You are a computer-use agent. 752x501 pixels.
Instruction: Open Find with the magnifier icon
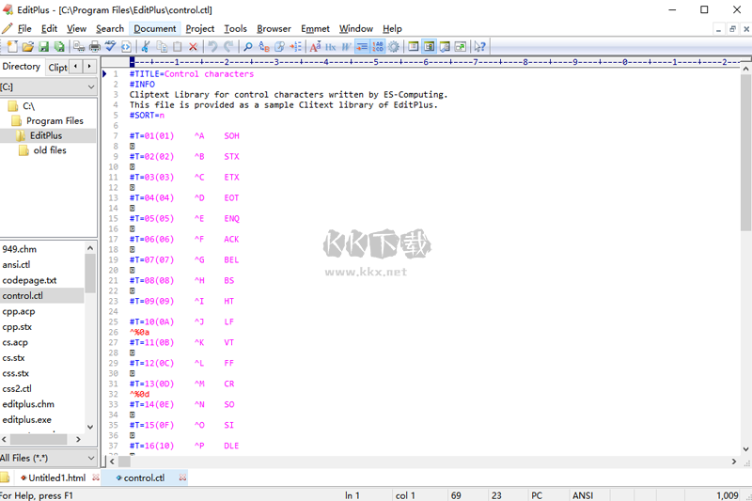248,46
